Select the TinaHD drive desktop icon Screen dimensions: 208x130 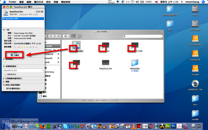[x=195, y=69]
